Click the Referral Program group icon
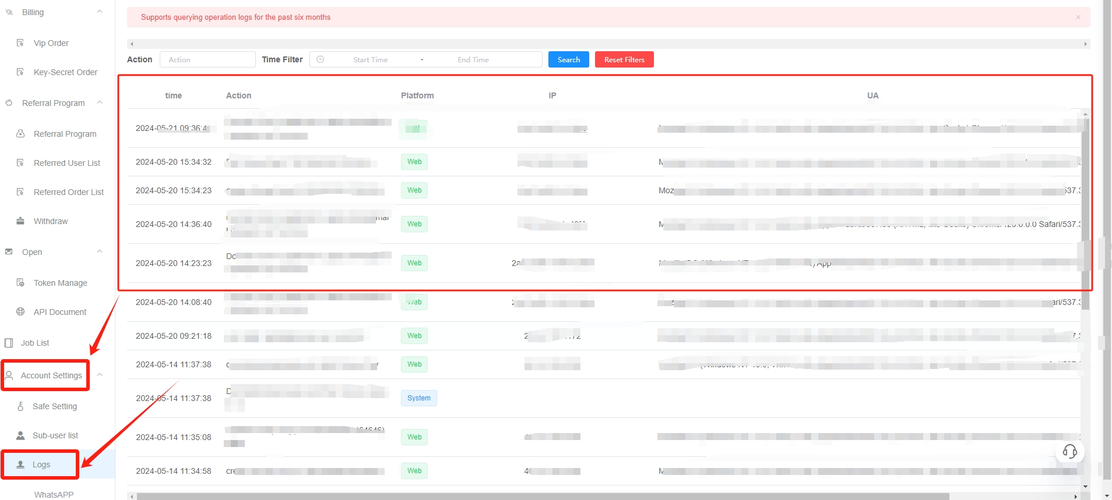 [9, 102]
